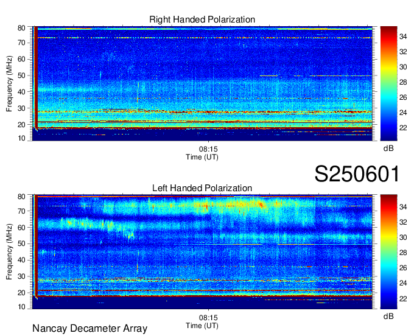This screenshot has height=336, width=414.
Task: Click the 40 MHz tick on Right Handed plot
Action: point(21,92)
